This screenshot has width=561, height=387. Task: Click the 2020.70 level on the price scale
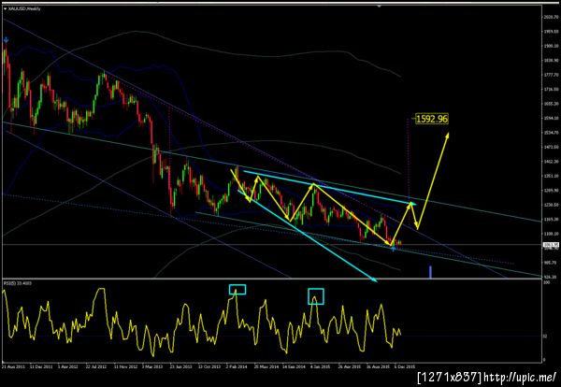[x=552, y=17]
